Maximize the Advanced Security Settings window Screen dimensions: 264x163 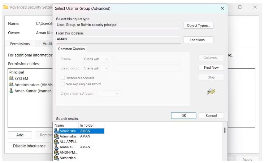coord(240,7)
